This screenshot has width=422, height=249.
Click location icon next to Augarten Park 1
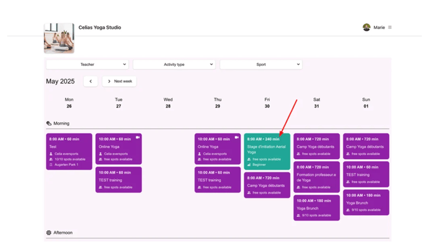51,165
